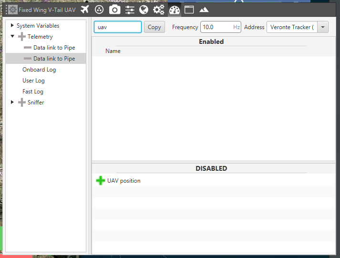Remove the highlighted Data link to Pipe entry
This screenshot has height=258, width=340.
pyautogui.click(x=28, y=59)
